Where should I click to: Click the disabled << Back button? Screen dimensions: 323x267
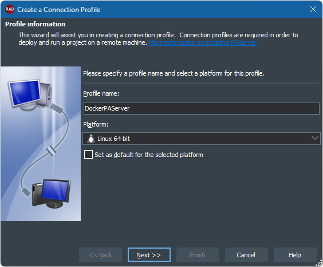pos(101,255)
